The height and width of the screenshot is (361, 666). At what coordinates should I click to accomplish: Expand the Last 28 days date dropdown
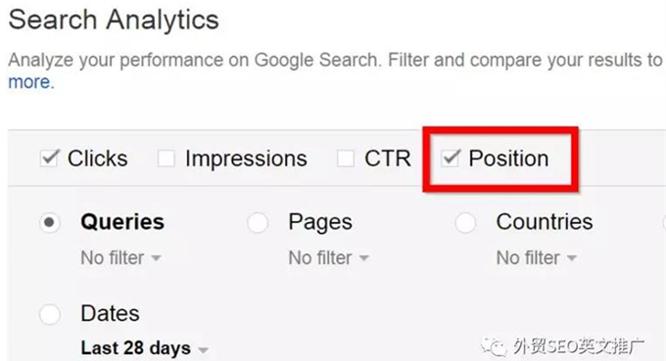coord(144,348)
